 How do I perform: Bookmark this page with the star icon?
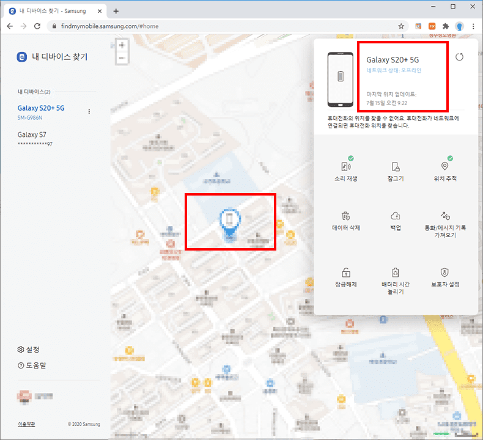click(401, 26)
